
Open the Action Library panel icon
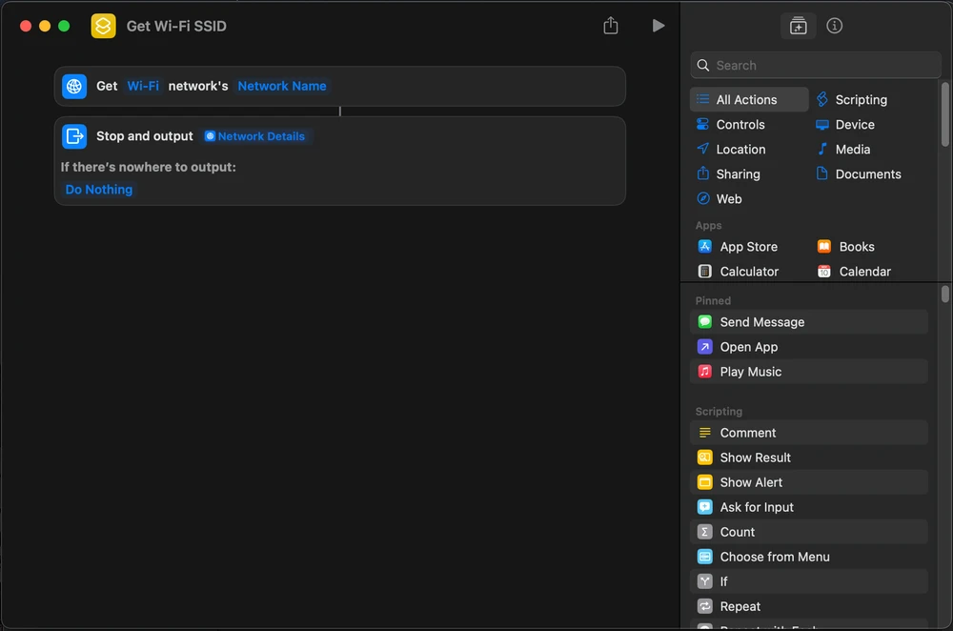[798, 26]
